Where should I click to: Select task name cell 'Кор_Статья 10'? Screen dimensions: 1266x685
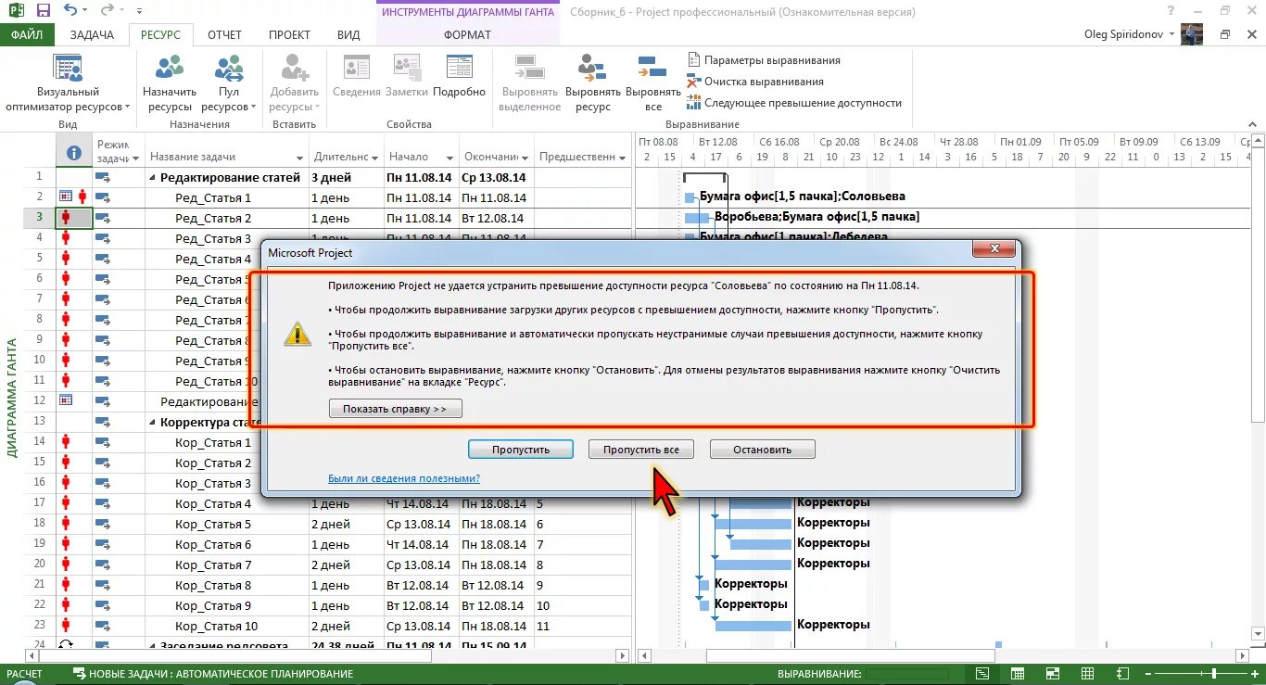click(x=226, y=626)
